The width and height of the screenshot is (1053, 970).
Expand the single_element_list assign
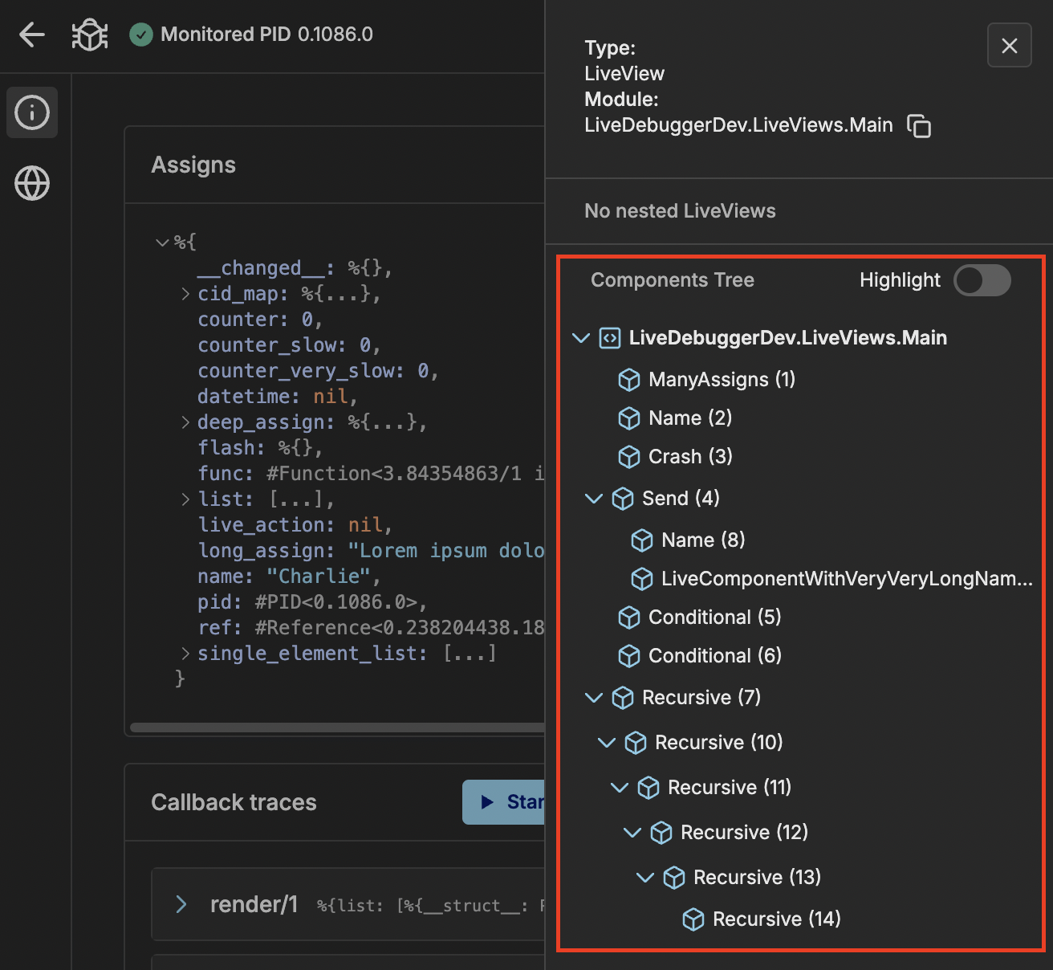coord(185,654)
